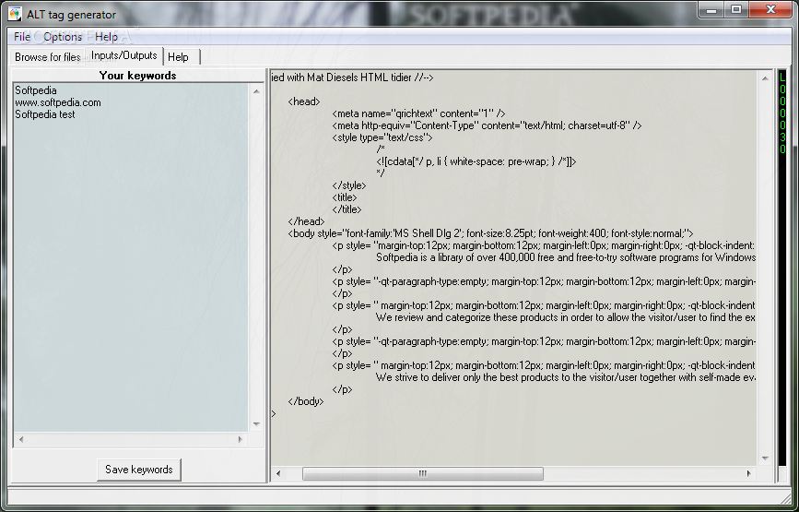Maximize the ALT tag generator window

pos(735,9)
